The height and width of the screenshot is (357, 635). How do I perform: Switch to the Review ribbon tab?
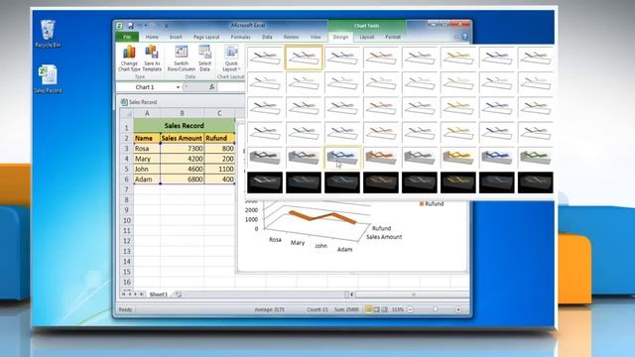291,37
